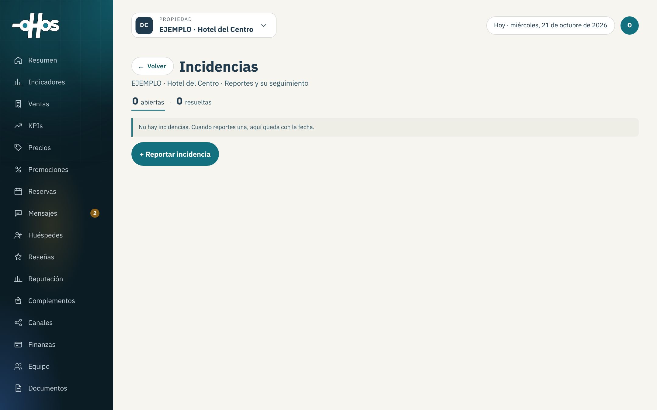Image resolution: width=657 pixels, height=410 pixels.
Task: Click the date pill showing today
Action: click(x=551, y=26)
